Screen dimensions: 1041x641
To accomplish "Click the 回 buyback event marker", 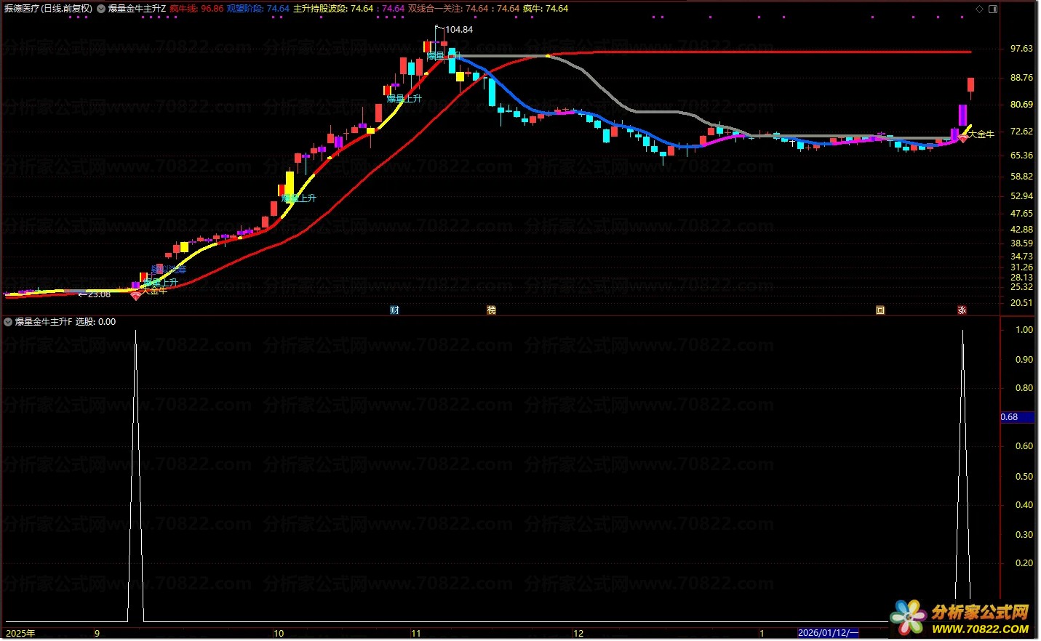I will (880, 310).
